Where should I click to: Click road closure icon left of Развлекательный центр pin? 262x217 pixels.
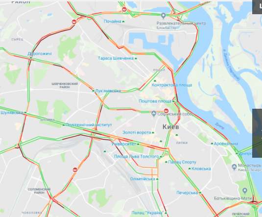(124, 9)
